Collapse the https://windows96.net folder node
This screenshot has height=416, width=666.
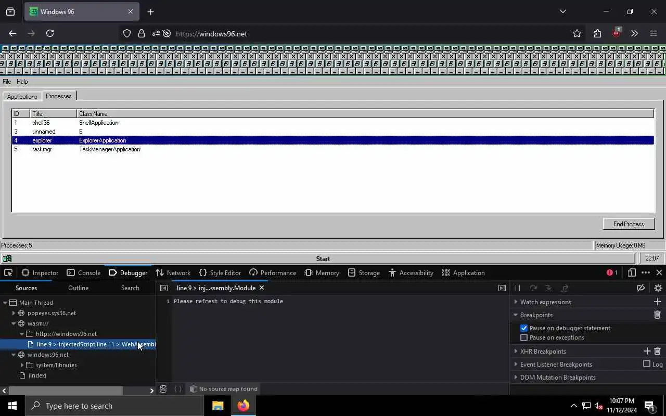coord(22,334)
